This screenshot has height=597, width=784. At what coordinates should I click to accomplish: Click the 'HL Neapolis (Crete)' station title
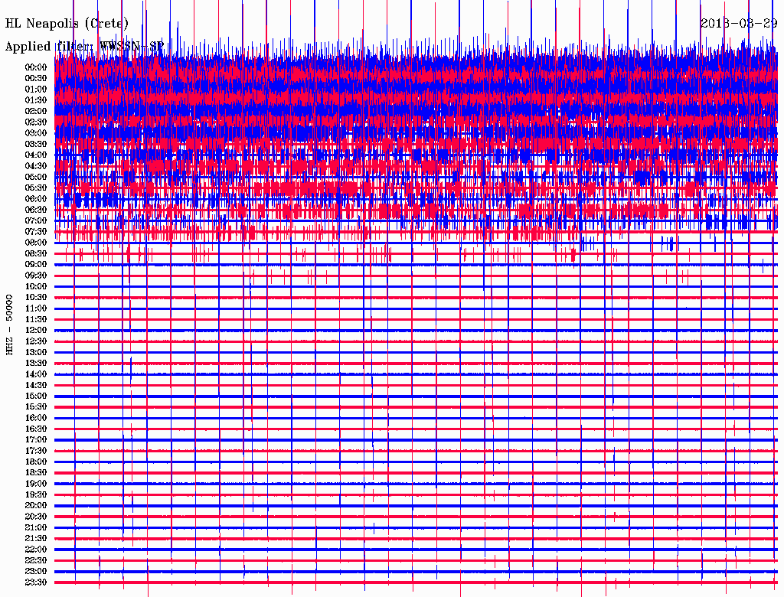tap(67, 24)
